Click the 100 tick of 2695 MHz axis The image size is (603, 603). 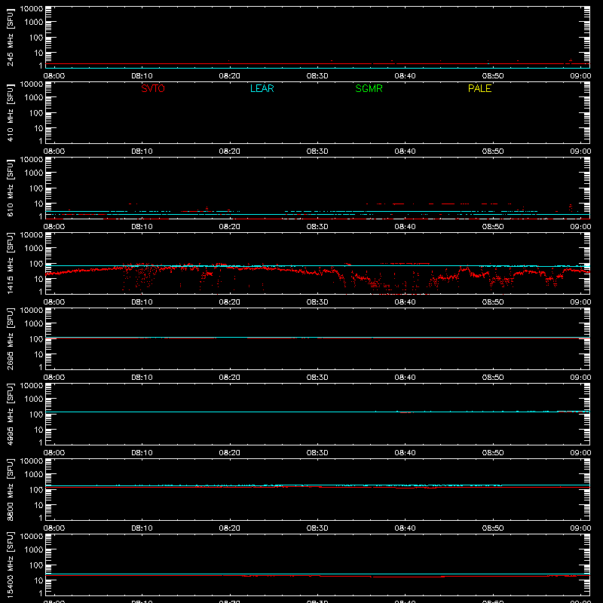(x=36, y=339)
